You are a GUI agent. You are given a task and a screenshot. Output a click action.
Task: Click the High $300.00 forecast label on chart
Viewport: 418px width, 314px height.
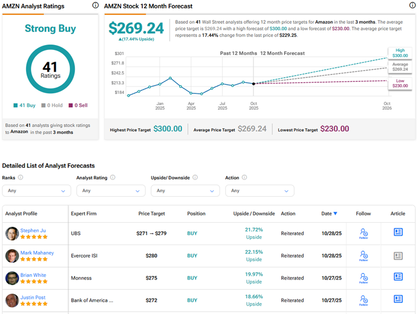(x=400, y=53)
